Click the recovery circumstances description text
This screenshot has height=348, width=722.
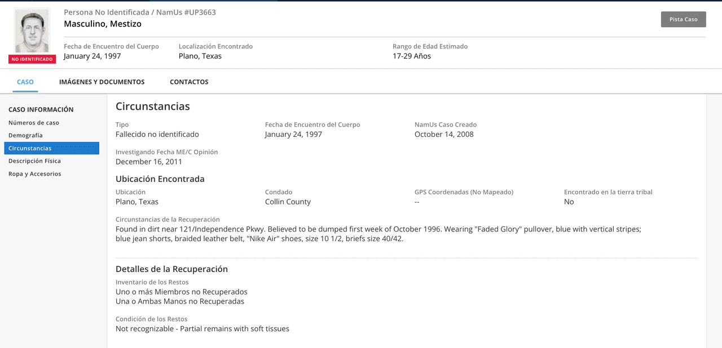coord(378,234)
